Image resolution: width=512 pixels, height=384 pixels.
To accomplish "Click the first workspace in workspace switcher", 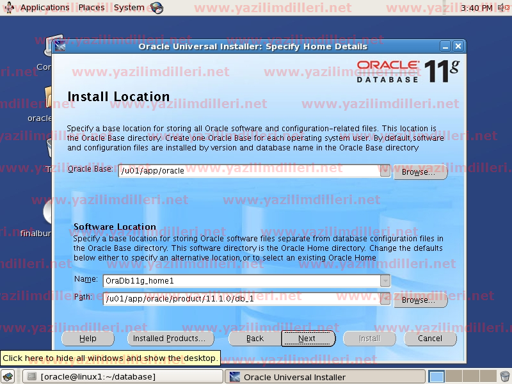I will pos(436,377).
